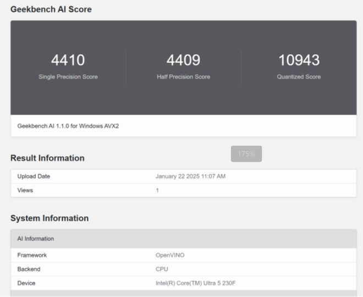The width and height of the screenshot is (363, 297).
Task: Select the Single Precision Score label
Action: click(x=68, y=77)
